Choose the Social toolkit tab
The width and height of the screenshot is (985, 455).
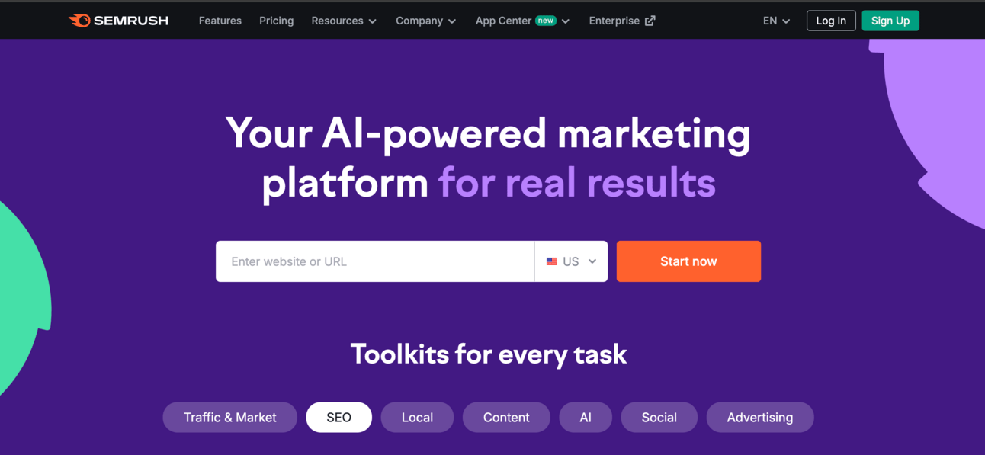(659, 418)
